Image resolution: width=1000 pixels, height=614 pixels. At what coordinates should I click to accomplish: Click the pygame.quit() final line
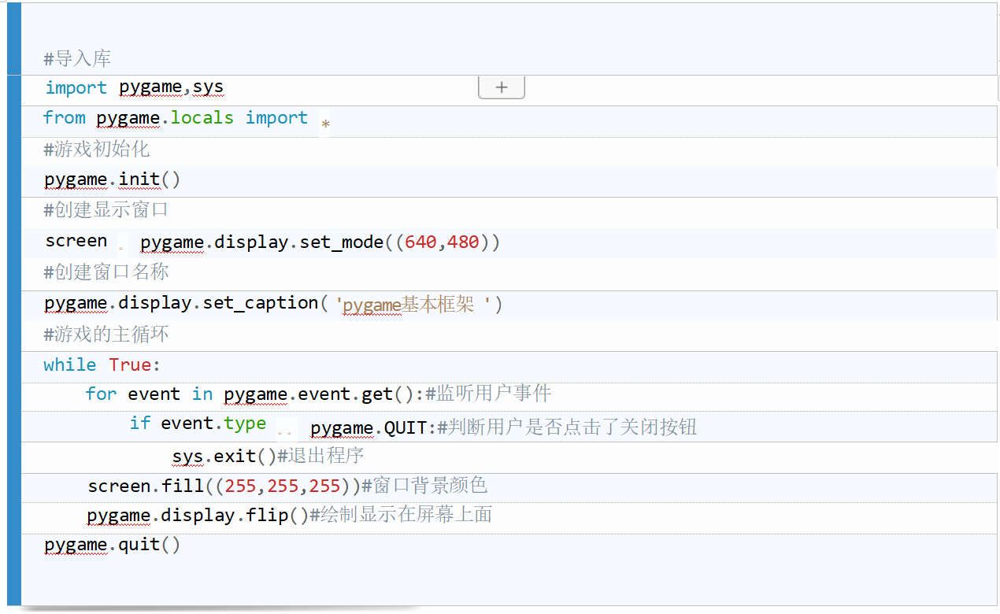110,544
